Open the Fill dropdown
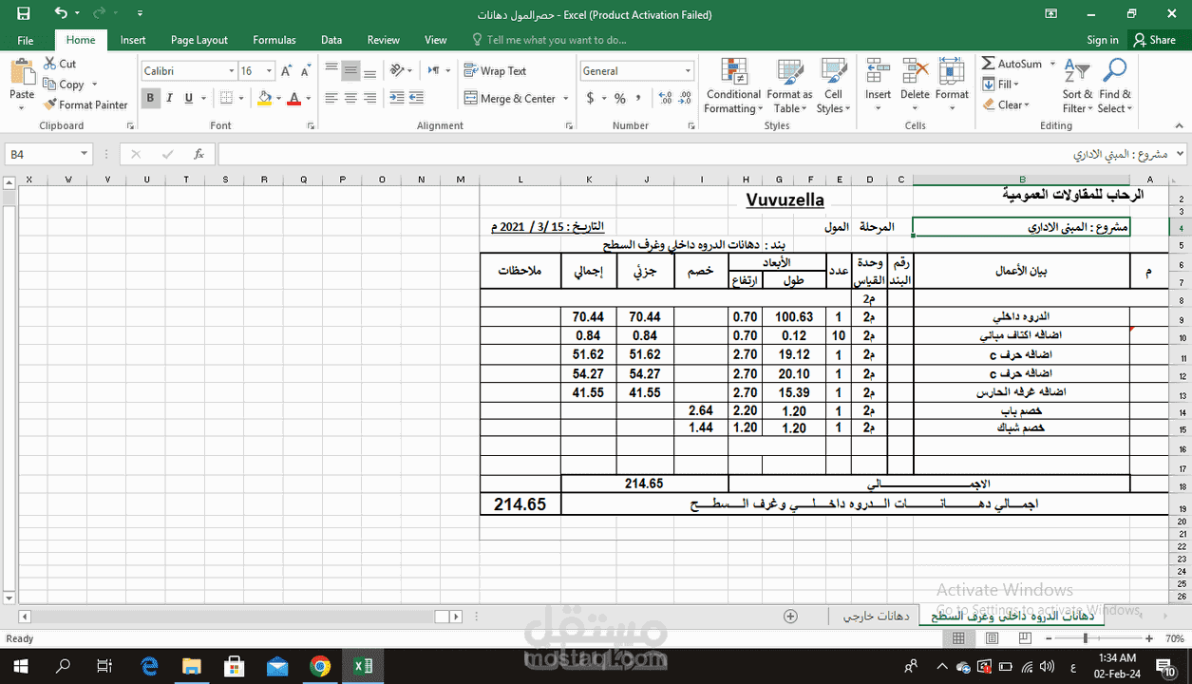 click(1002, 85)
